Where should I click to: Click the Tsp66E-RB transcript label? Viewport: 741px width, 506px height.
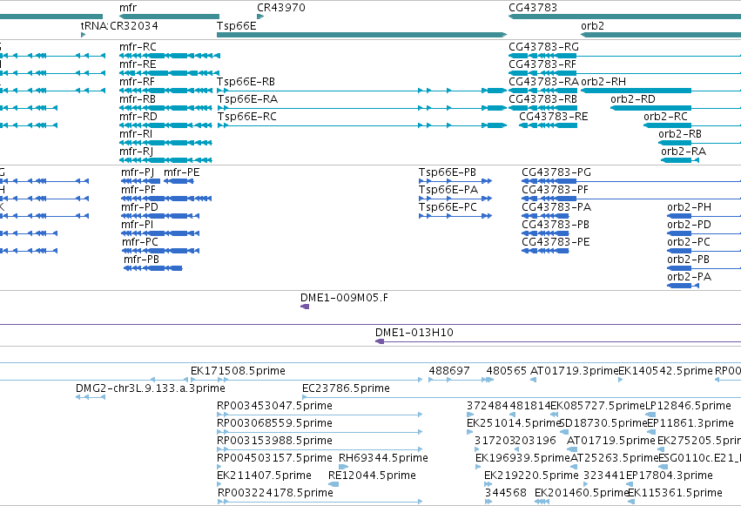click(246, 82)
